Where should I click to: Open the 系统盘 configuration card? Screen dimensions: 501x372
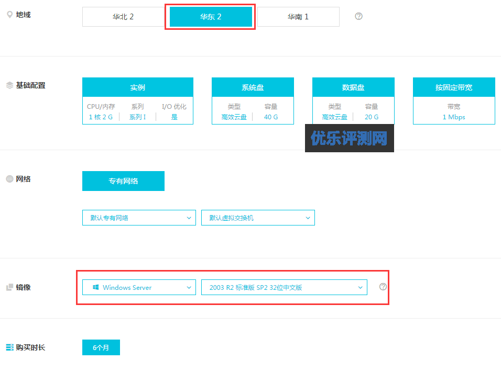[x=253, y=101]
